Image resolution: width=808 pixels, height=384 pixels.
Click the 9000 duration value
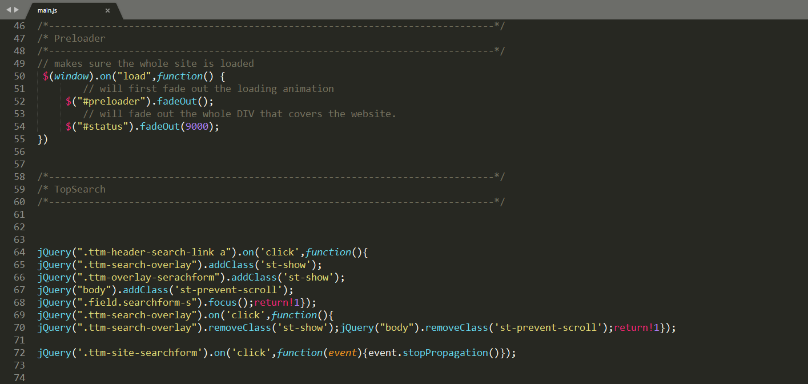point(197,126)
